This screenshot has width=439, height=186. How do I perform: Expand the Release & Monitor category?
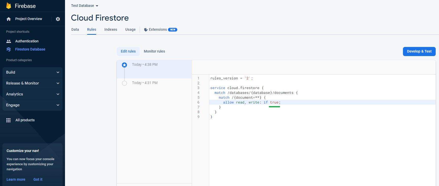pos(32,83)
